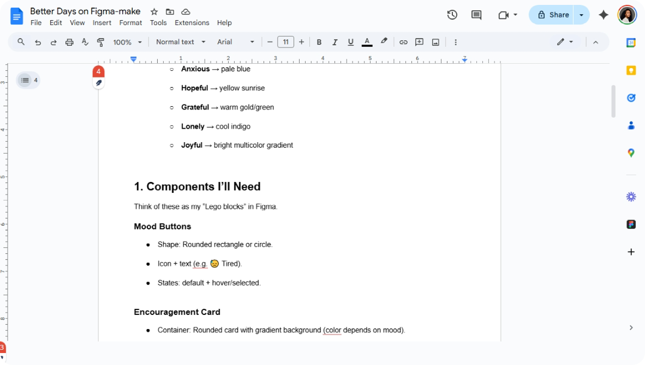Open Google Maps in the side panel
645x365 pixels.
point(631,153)
